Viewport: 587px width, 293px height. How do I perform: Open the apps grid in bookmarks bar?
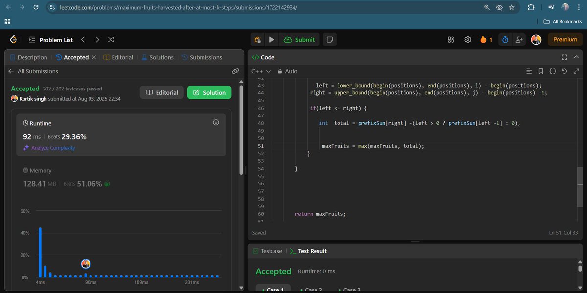point(7,22)
